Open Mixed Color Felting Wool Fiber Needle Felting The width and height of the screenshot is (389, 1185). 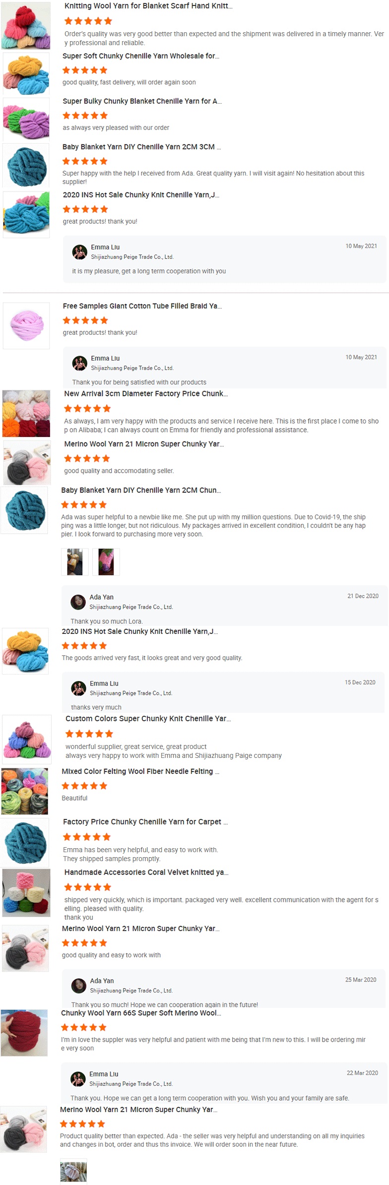(x=140, y=771)
